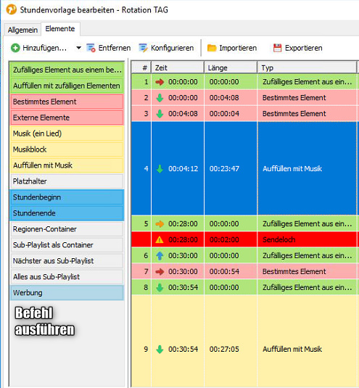Click the Entfernen remove icon
359x388 pixels.
click(x=91, y=48)
